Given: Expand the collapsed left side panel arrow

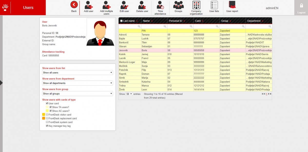Looking at the screenshot, I should pyautogui.click(x=1, y=83).
